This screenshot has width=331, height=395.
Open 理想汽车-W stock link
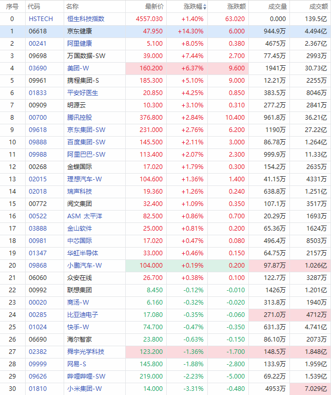[x=85, y=179]
